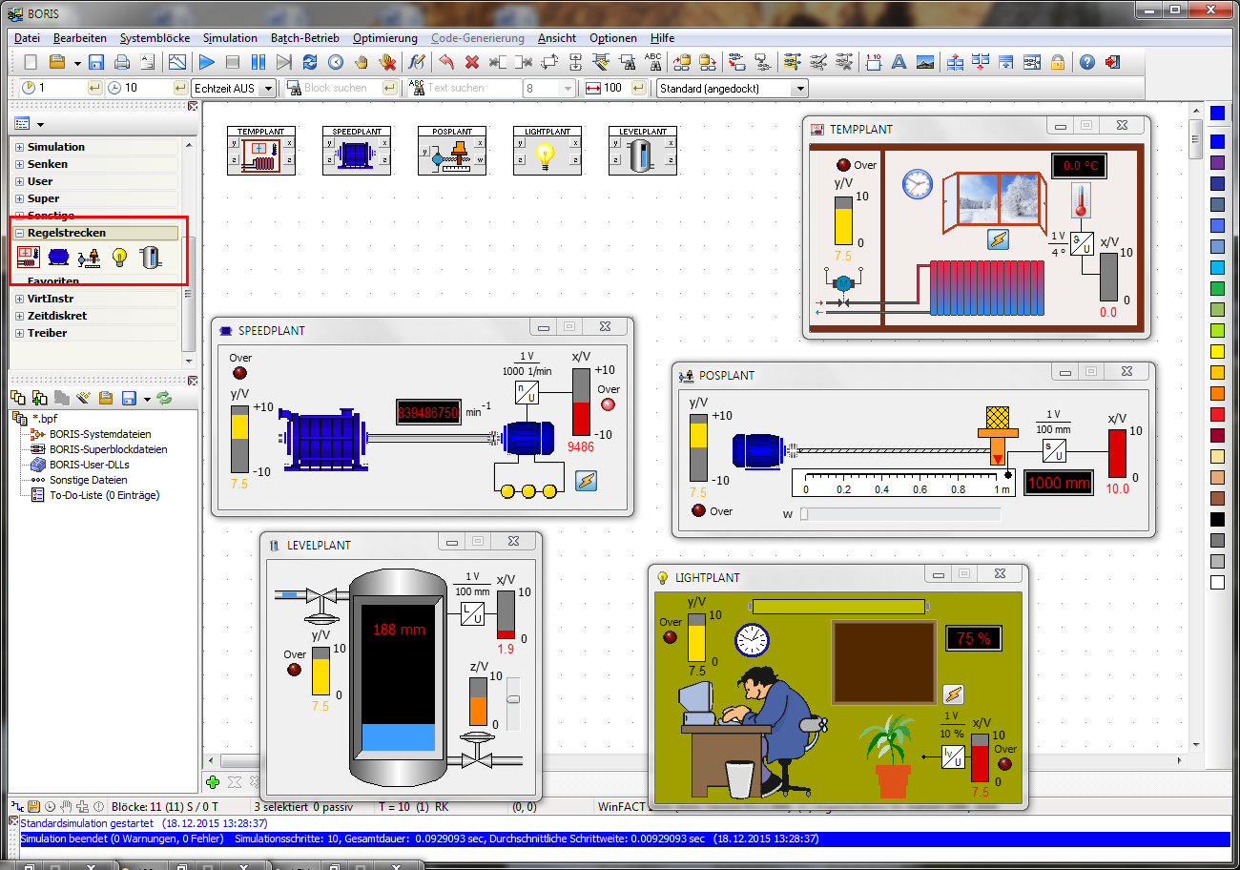This screenshot has width=1240, height=870.
Task: Pick the position plant icon in the palette
Action: click(90, 257)
